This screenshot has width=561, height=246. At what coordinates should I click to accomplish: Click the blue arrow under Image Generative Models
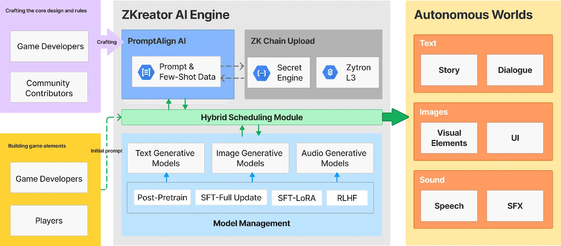coord(252,177)
